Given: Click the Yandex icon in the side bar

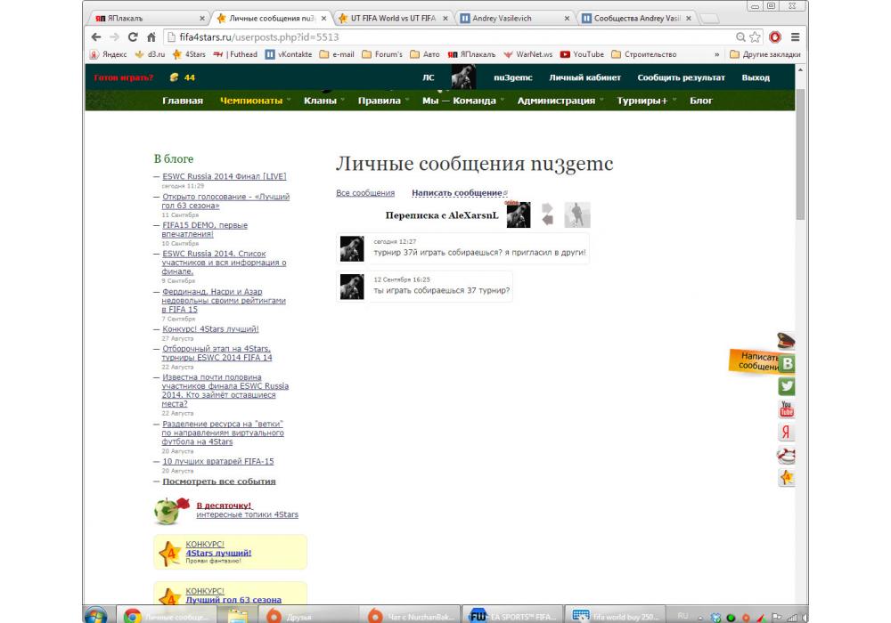Looking at the screenshot, I should click(x=787, y=433).
